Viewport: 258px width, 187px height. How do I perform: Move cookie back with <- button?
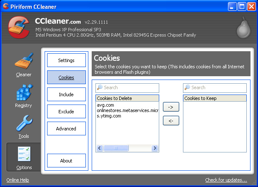(171, 121)
